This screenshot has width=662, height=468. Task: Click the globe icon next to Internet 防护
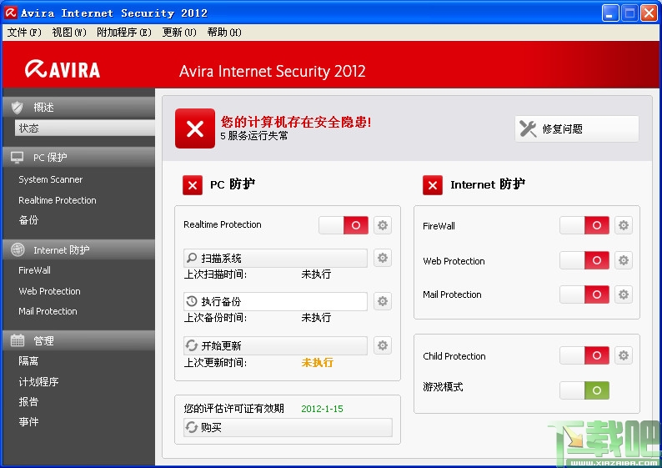(18, 249)
